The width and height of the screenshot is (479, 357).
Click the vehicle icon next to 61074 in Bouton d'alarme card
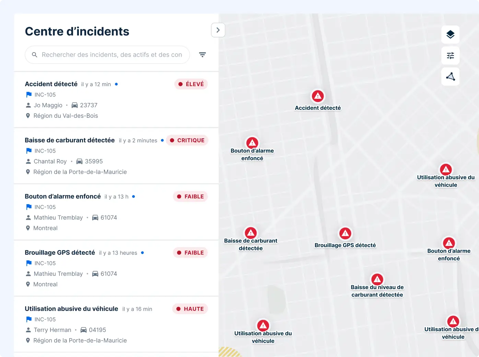95,218
